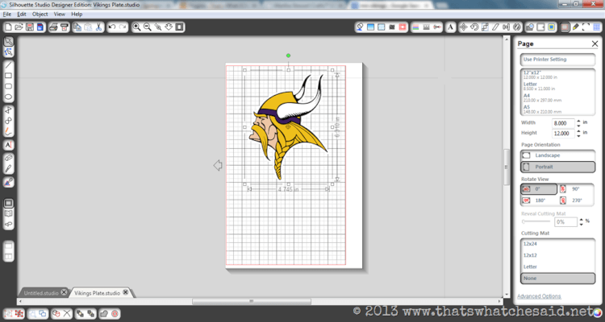Increase page Width with up arrow
This screenshot has height=322, width=605.
click(x=578, y=121)
